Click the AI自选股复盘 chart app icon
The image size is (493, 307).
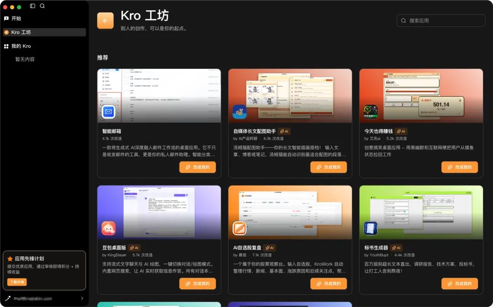240,229
